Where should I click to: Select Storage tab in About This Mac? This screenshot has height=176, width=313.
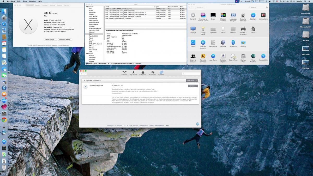[x=45, y=5]
